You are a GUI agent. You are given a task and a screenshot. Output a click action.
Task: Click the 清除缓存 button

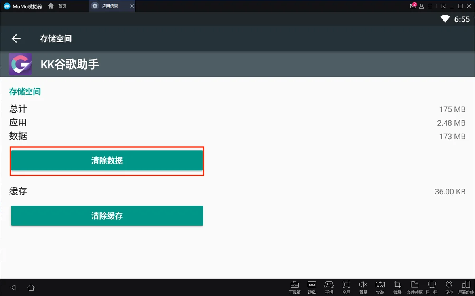point(107,216)
